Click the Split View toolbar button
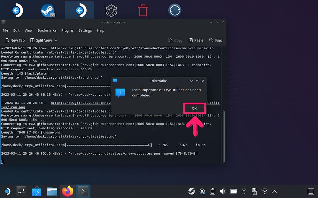Viewport: 318px width, 198px height. (x=41, y=40)
